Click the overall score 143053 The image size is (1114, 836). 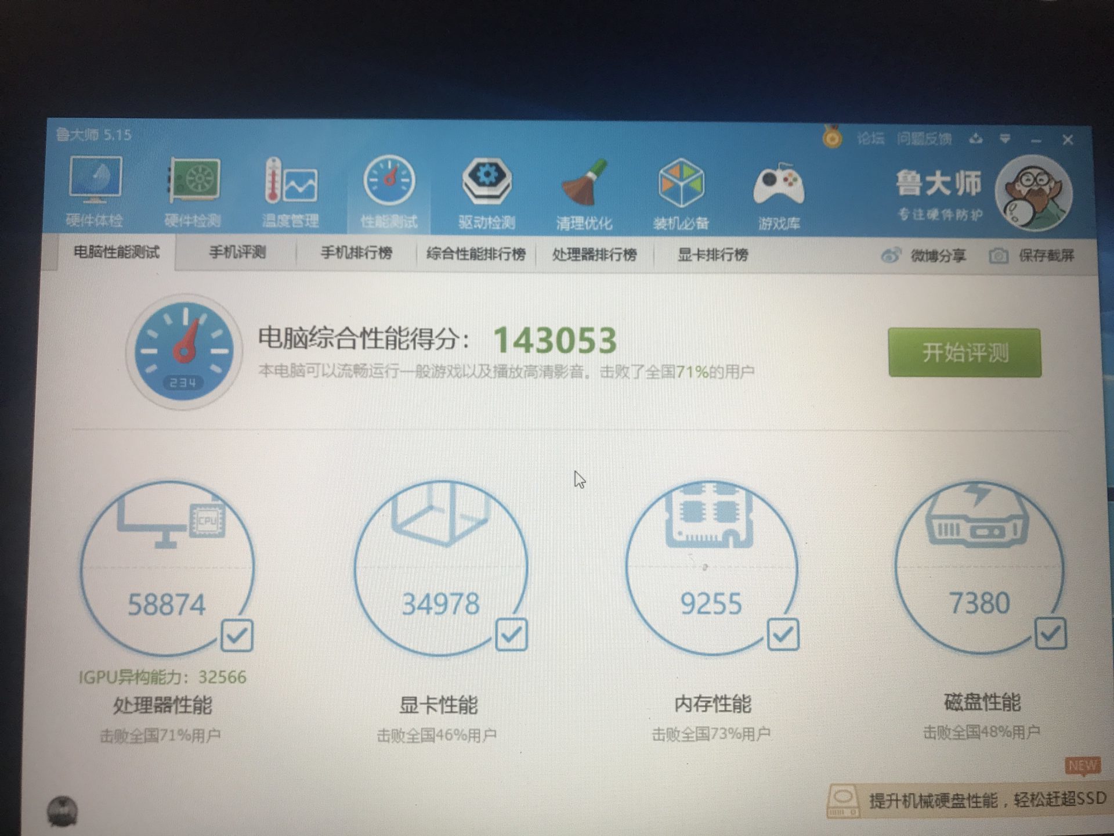(555, 340)
